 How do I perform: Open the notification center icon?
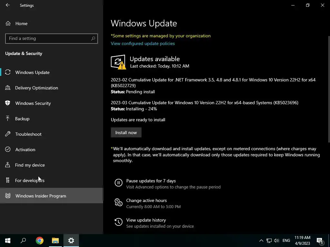pyautogui.click(x=320, y=241)
